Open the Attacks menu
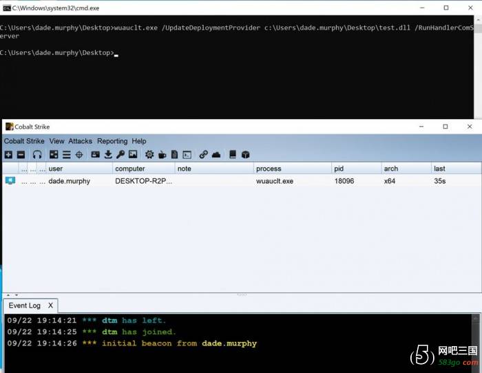Screen dimensions: 482x373 click(x=81, y=141)
